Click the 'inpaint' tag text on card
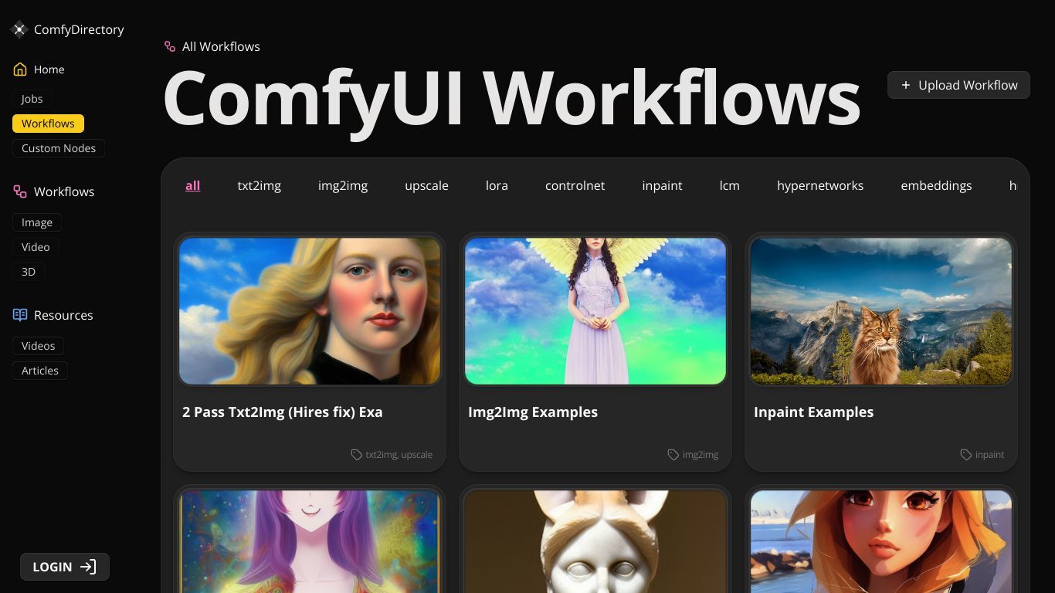Screen dimensions: 1055x593 [989, 455]
